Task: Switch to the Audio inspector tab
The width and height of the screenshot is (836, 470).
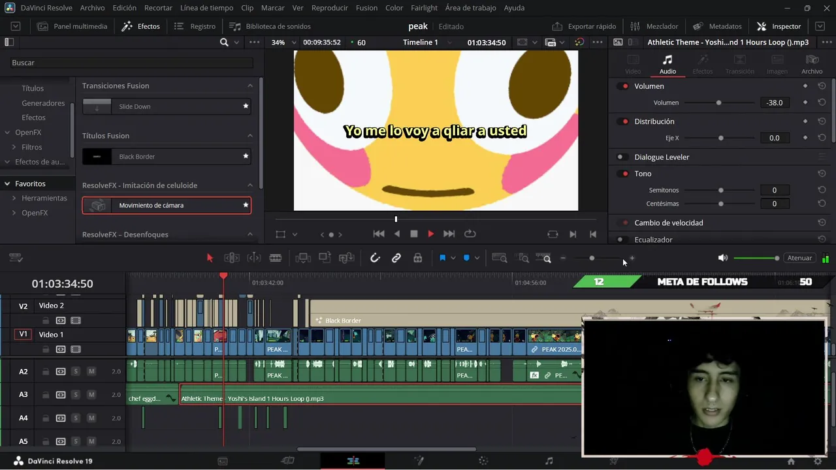Action: (x=667, y=64)
